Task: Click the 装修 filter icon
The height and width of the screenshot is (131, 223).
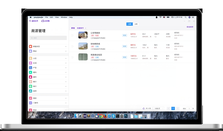Action: (x=30, y=91)
